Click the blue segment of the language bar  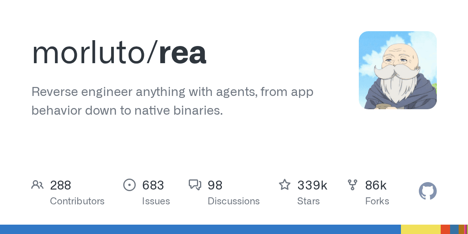click(200, 229)
